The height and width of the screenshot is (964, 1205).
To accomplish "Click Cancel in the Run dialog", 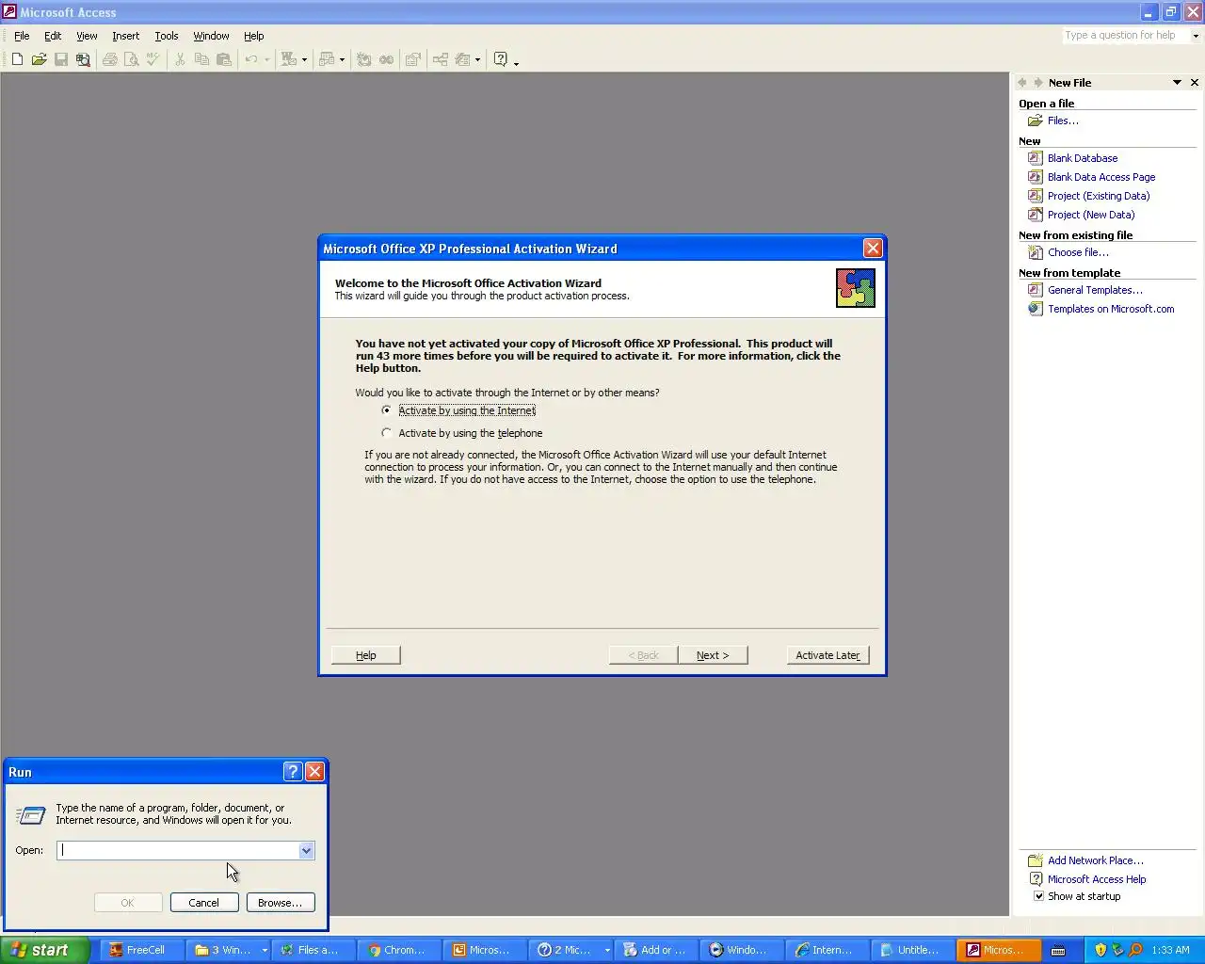I will (x=204, y=902).
